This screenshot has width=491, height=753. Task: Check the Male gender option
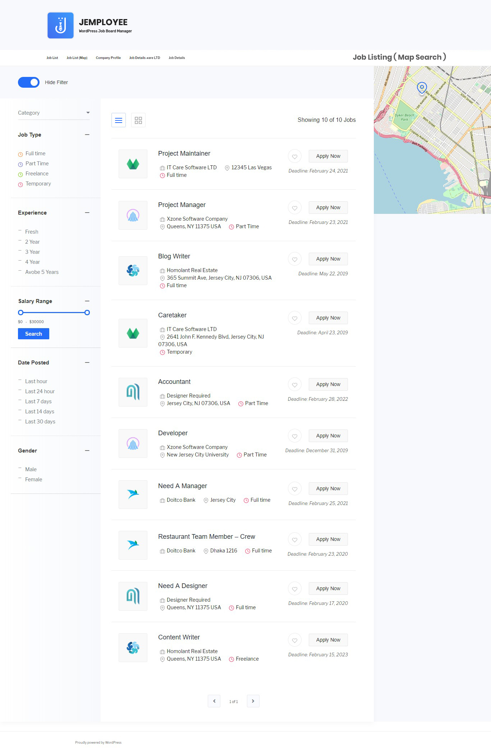(27, 469)
